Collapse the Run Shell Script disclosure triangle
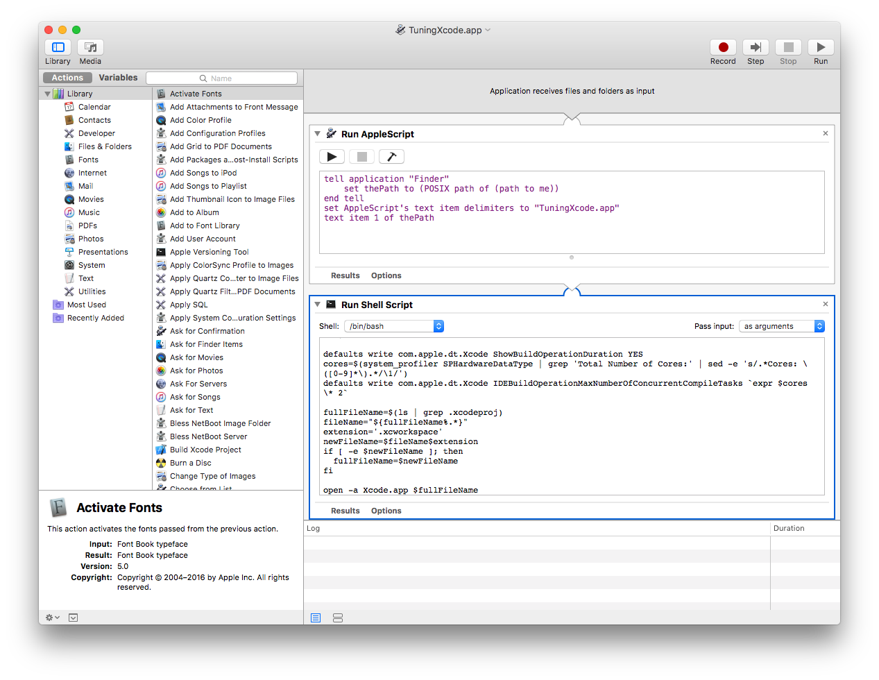The width and height of the screenshot is (879, 680). click(x=317, y=304)
